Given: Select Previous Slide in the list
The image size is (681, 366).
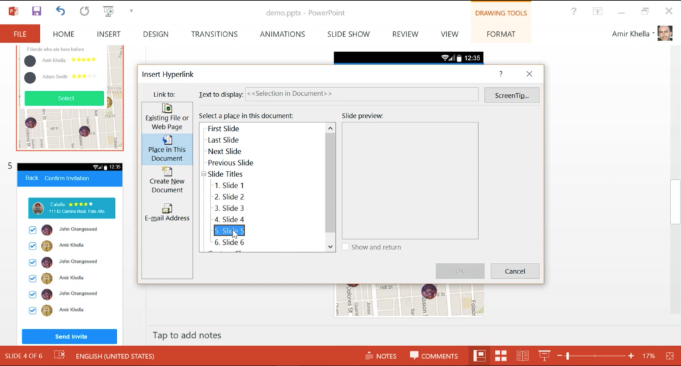Looking at the screenshot, I should tap(230, 162).
